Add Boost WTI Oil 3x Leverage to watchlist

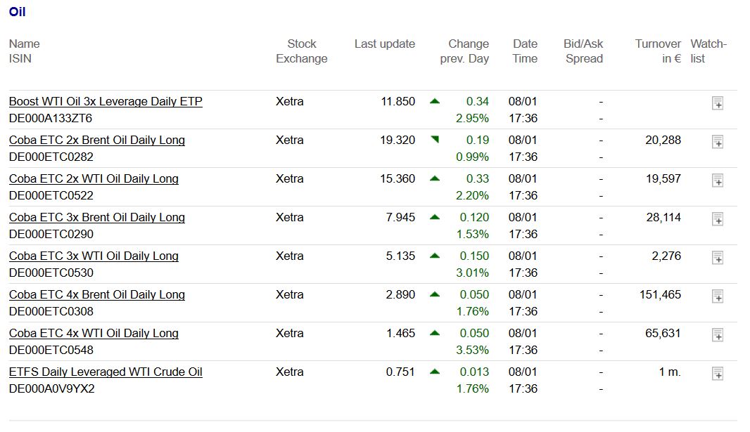click(718, 103)
